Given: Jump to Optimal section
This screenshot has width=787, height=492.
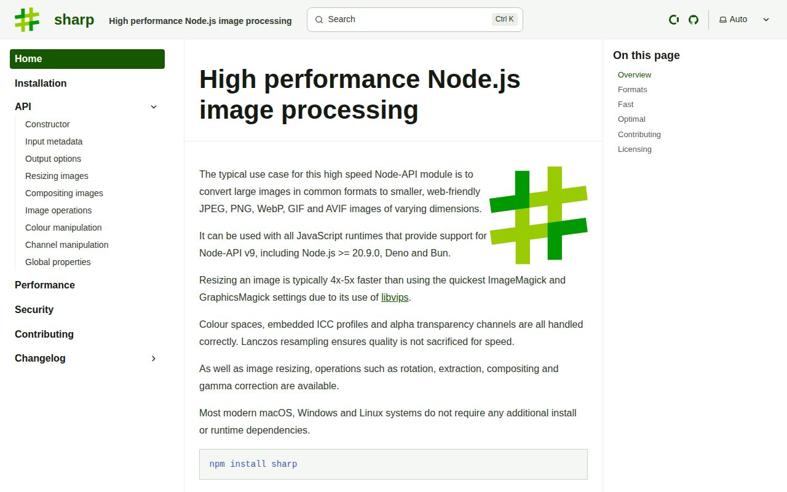Looking at the screenshot, I should pyautogui.click(x=631, y=119).
